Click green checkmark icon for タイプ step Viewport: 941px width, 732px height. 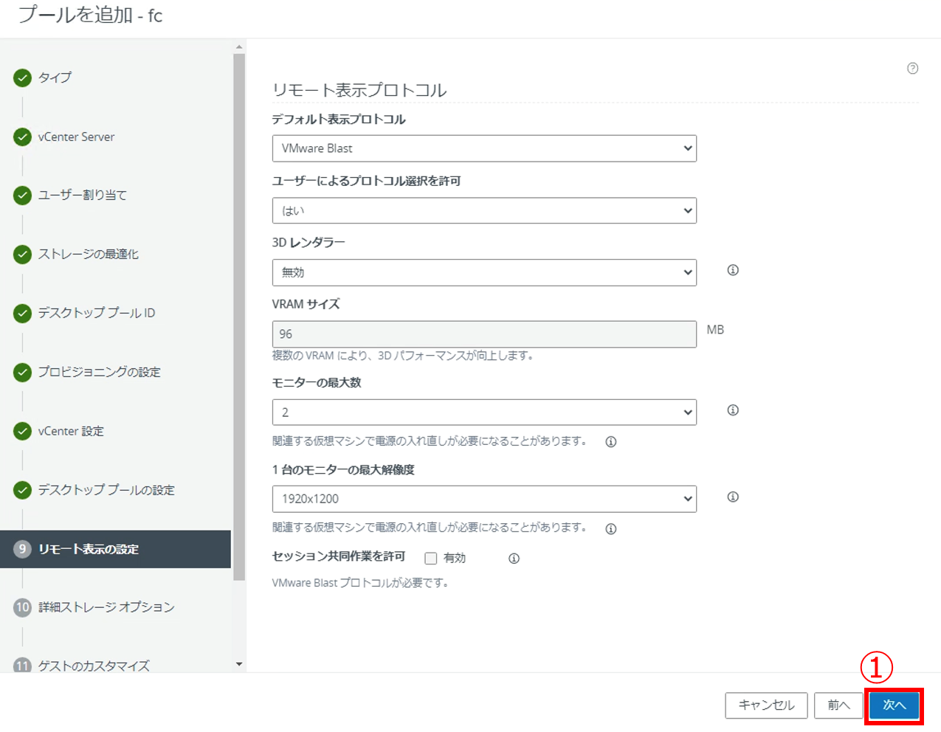22,77
